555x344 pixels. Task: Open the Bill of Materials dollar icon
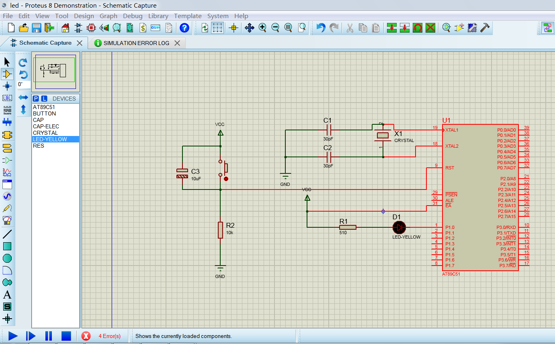[x=143, y=28]
